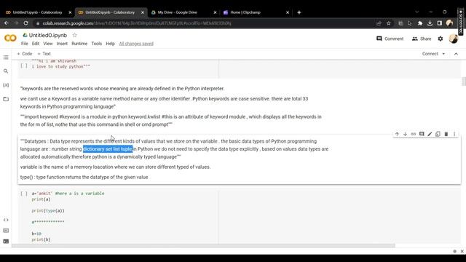Reload the page
Screen dimensions: 466x262
click(x=26, y=23)
